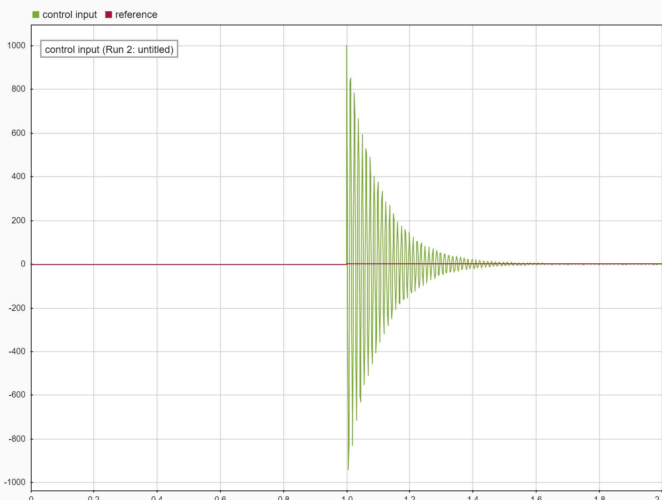Click the y-axis label 600
Viewport: 662px width, 500px height.
[x=18, y=133]
